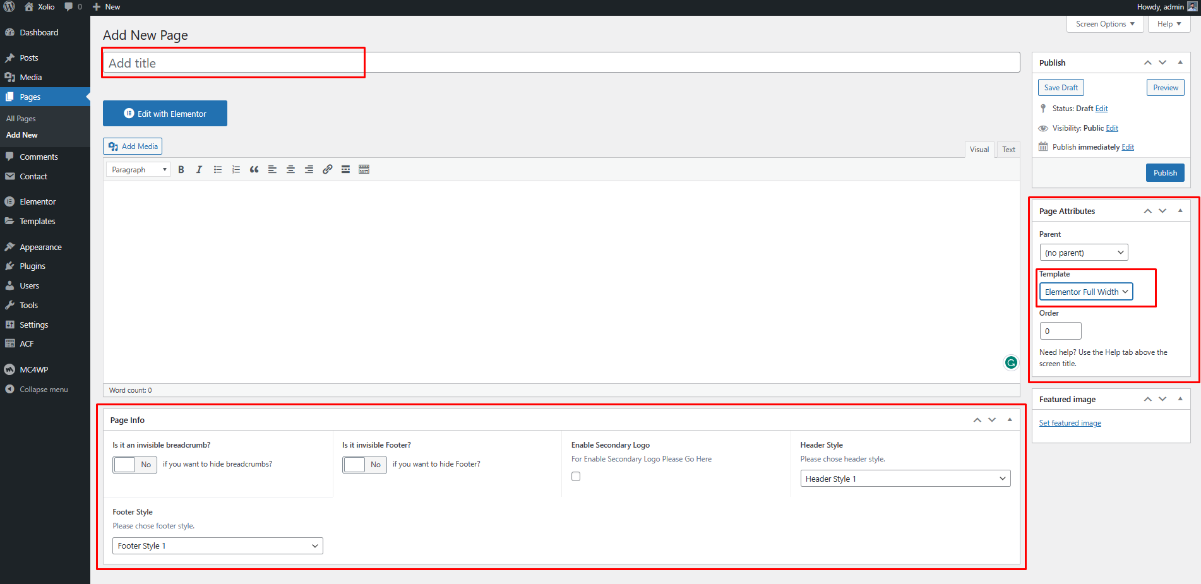
Task: Toggle the editor toolbar icon
Action: click(x=364, y=170)
